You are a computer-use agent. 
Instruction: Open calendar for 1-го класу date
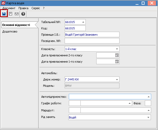(x=117, y=61)
